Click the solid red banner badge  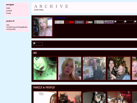(69, 22)
